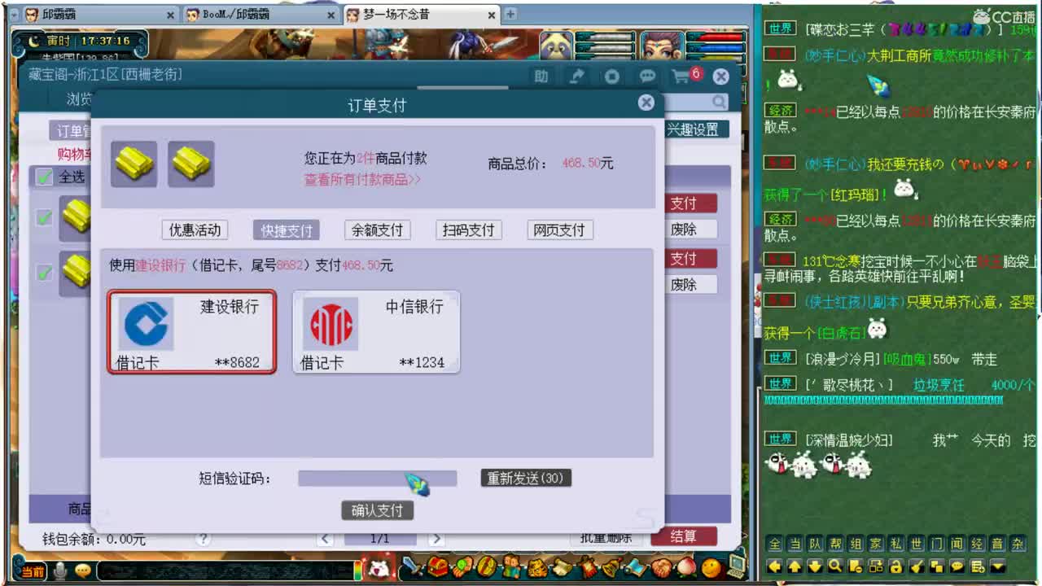Open a new tab with plus button
1042x586 pixels.
pyautogui.click(x=510, y=14)
